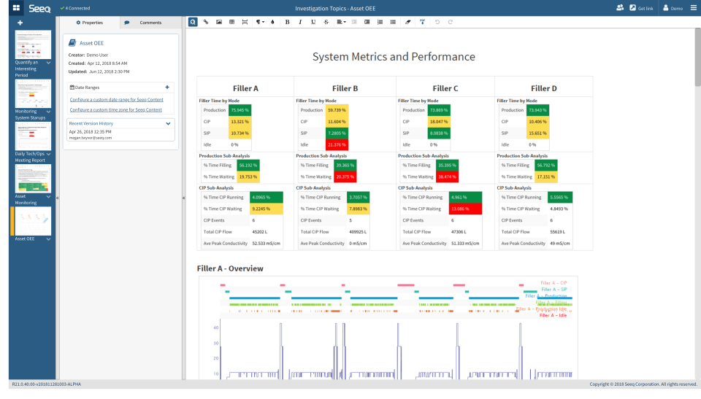
Task: Click Filler A Production 75.945 % cell
Action: pyautogui.click(x=240, y=110)
